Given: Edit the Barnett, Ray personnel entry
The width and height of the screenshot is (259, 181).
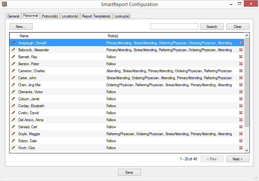Looking at the screenshot, I should [13, 57].
